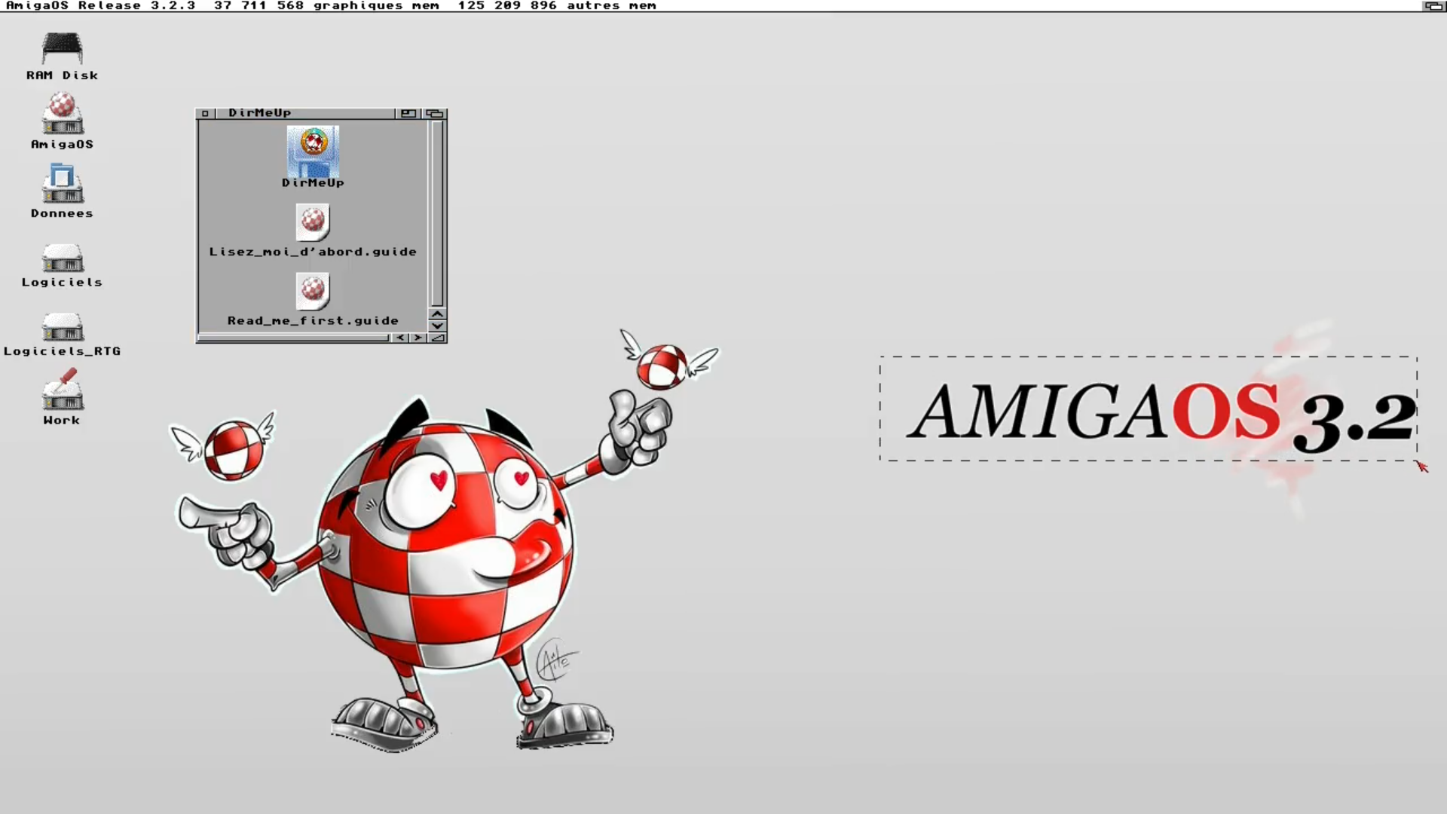Open the DirMeUp disk icon
Viewport: 1447px width, 814px height.
313,151
